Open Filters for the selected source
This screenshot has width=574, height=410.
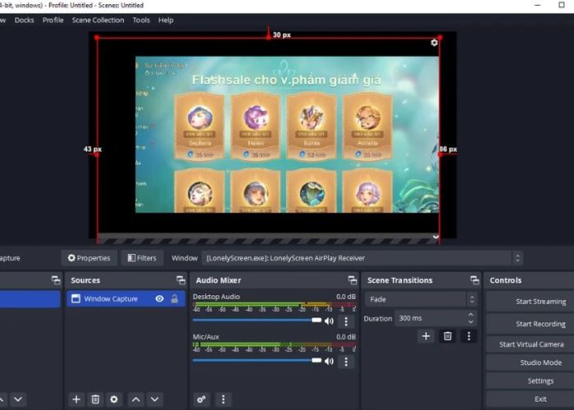[x=142, y=258]
